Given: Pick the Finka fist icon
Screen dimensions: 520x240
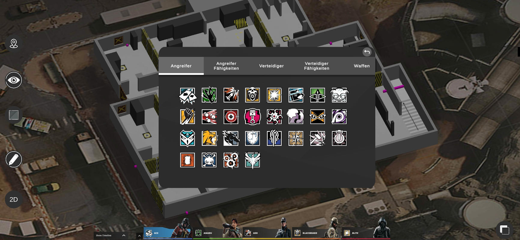Looking at the screenshot, I should click(x=187, y=117).
